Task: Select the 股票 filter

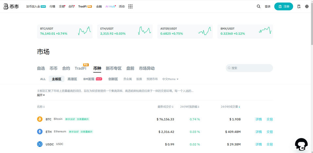Action: [x=139, y=79]
